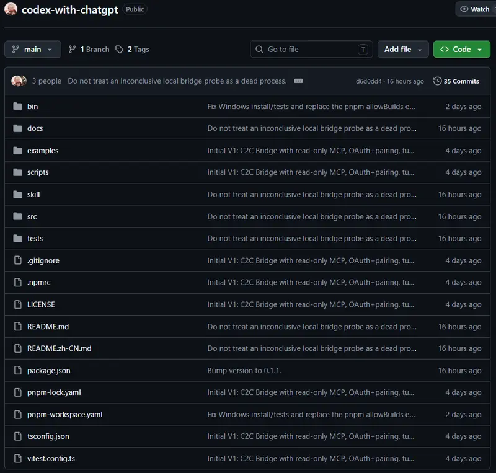The height and width of the screenshot is (473, 496).
Task: Open latest commit message link in header
Action: tap(177, 81)
